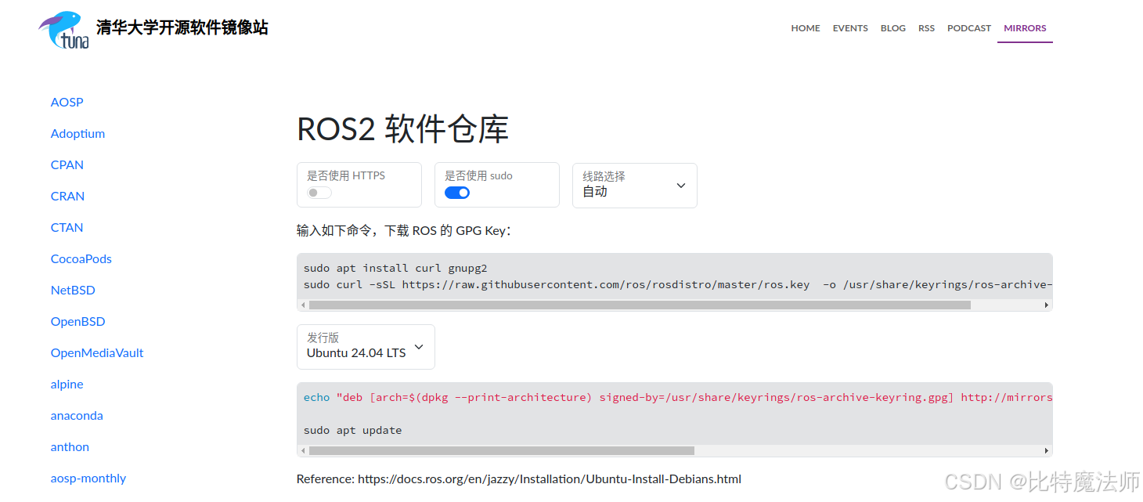Open the Adoptium sidebar link
Viewport: 1143px width, 502px height.
pyautogui.click(x=78, y=134)
